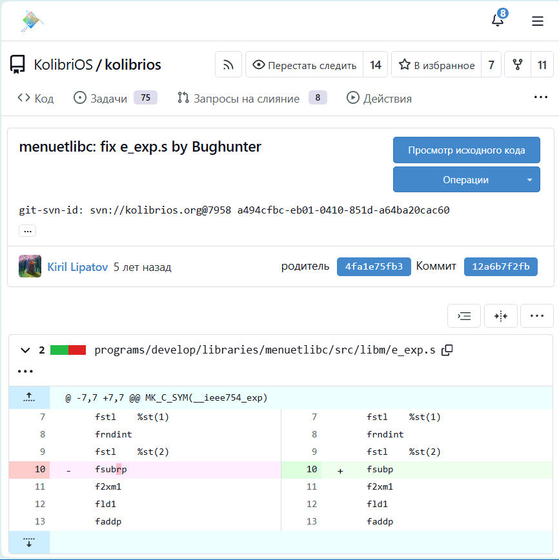Screen dimensions: 559x560
Task: Click the hunk header MK_C_SYM(__ieee754_exp)
Action: tap(167, 397)
